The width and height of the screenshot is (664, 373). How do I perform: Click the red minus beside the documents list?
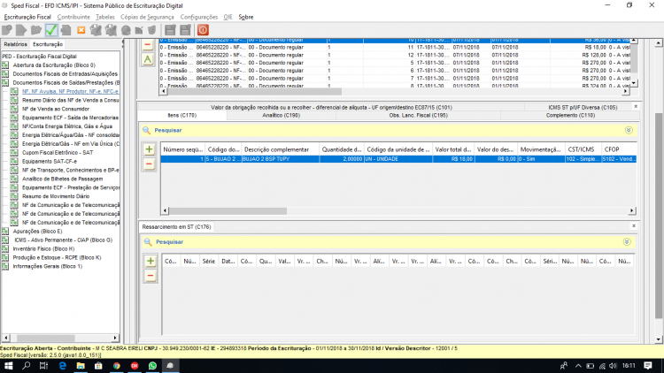147,44
